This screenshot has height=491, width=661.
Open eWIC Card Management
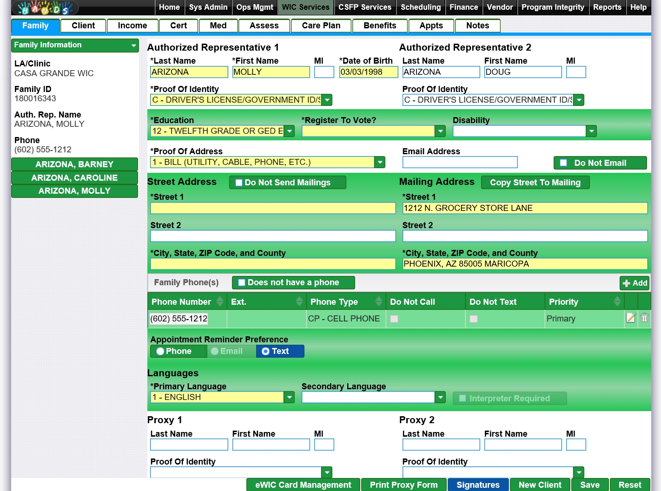303,484
